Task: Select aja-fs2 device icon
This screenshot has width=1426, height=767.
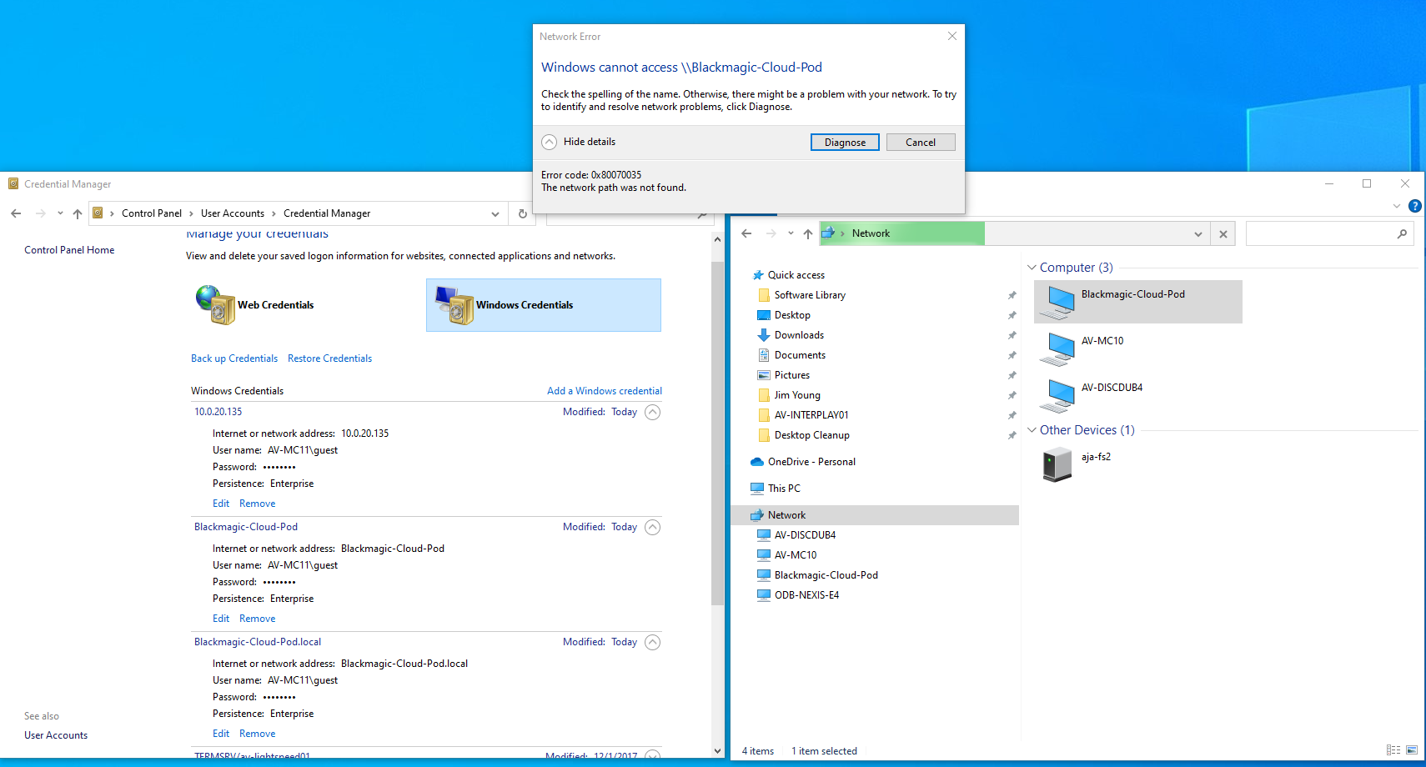Action: pyautogui.click(x=1057, y=464)
